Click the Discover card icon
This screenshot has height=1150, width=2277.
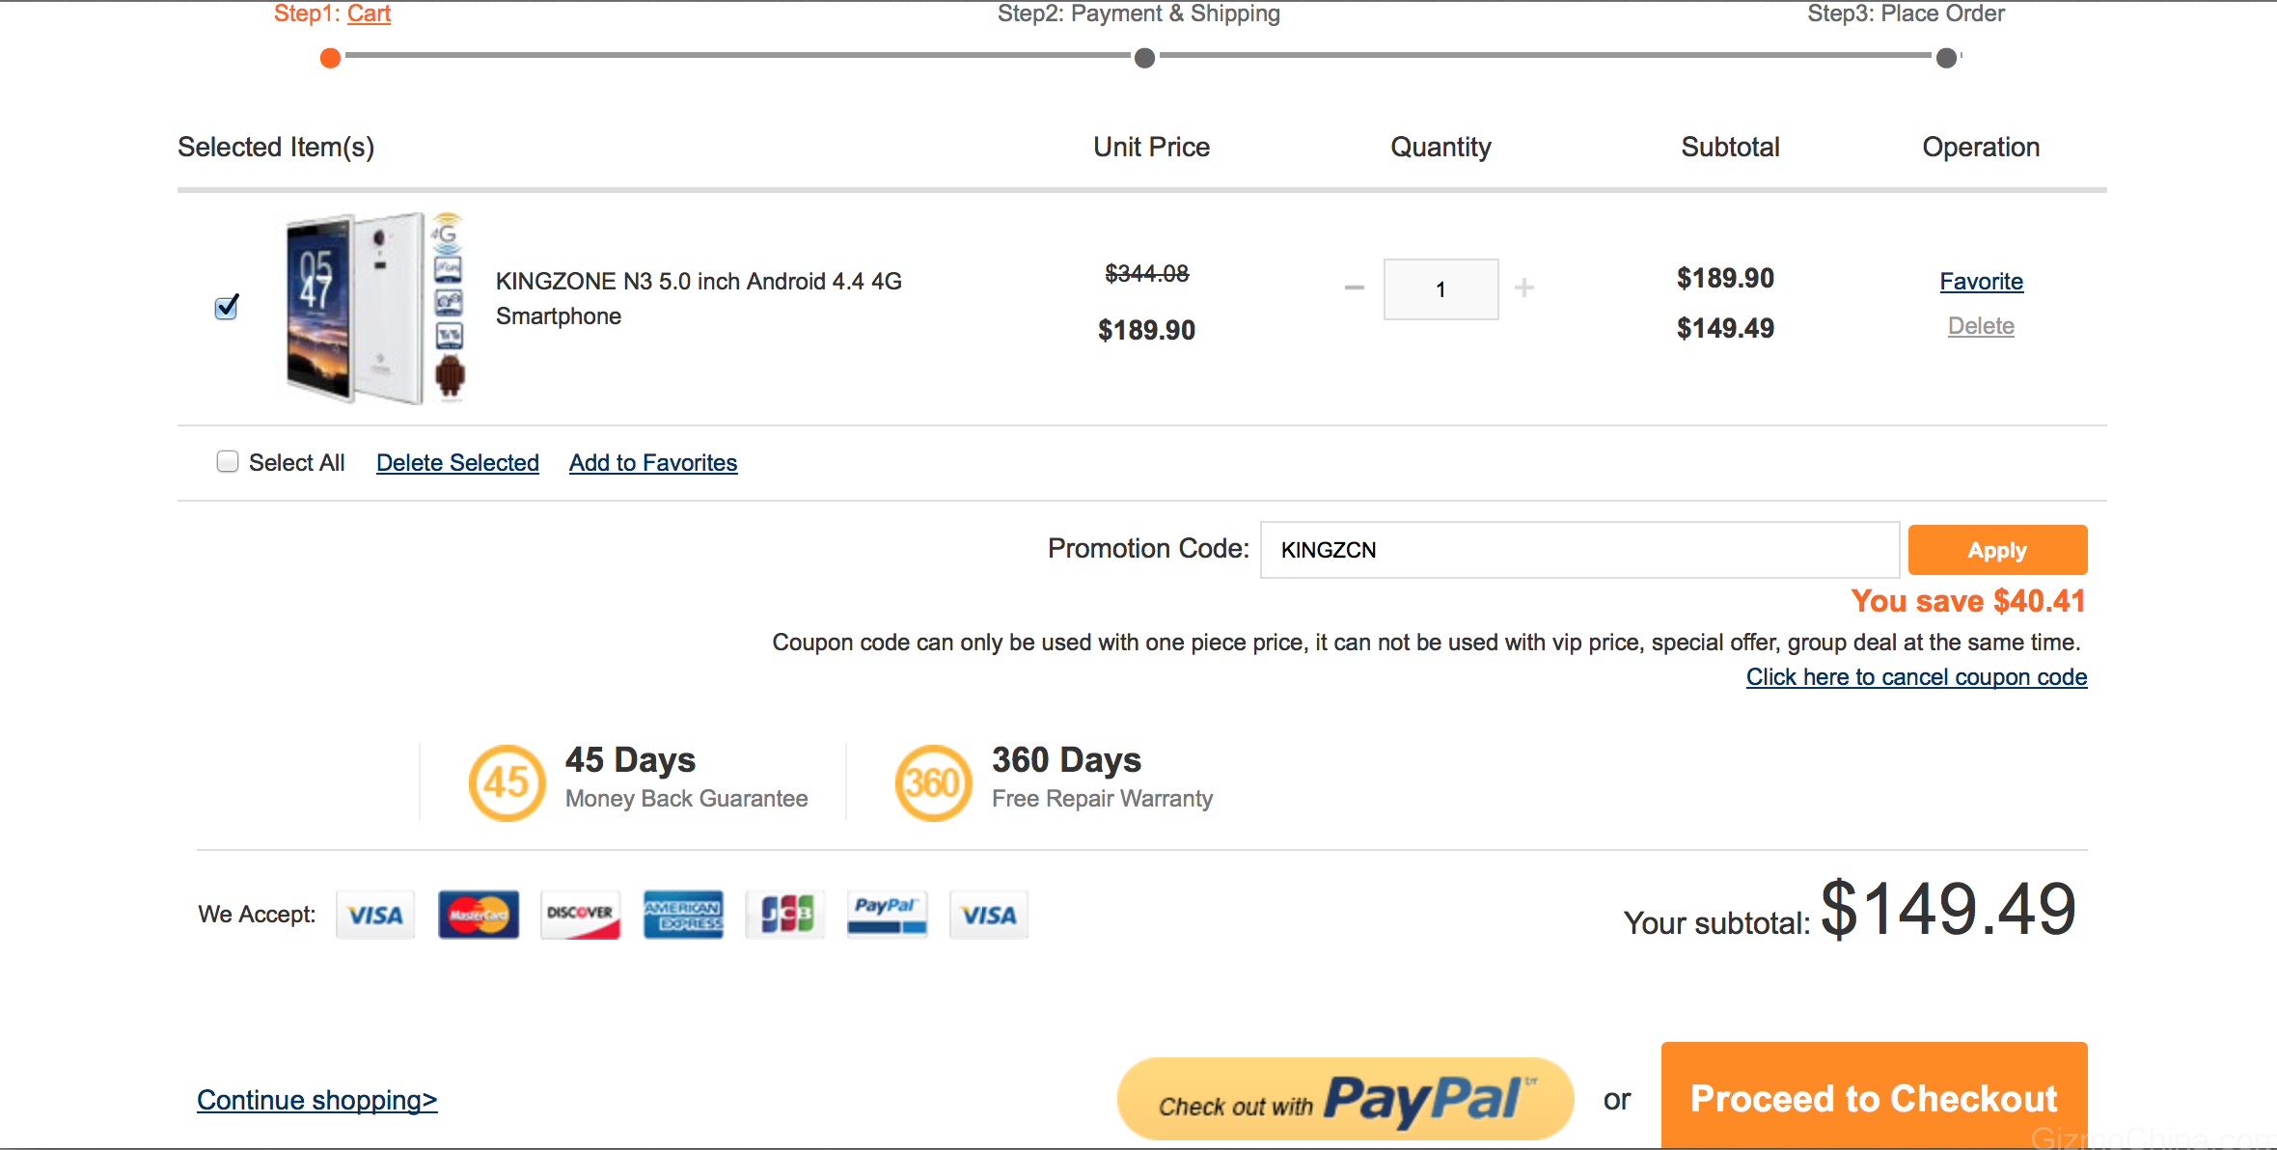(x=580, y=914)
